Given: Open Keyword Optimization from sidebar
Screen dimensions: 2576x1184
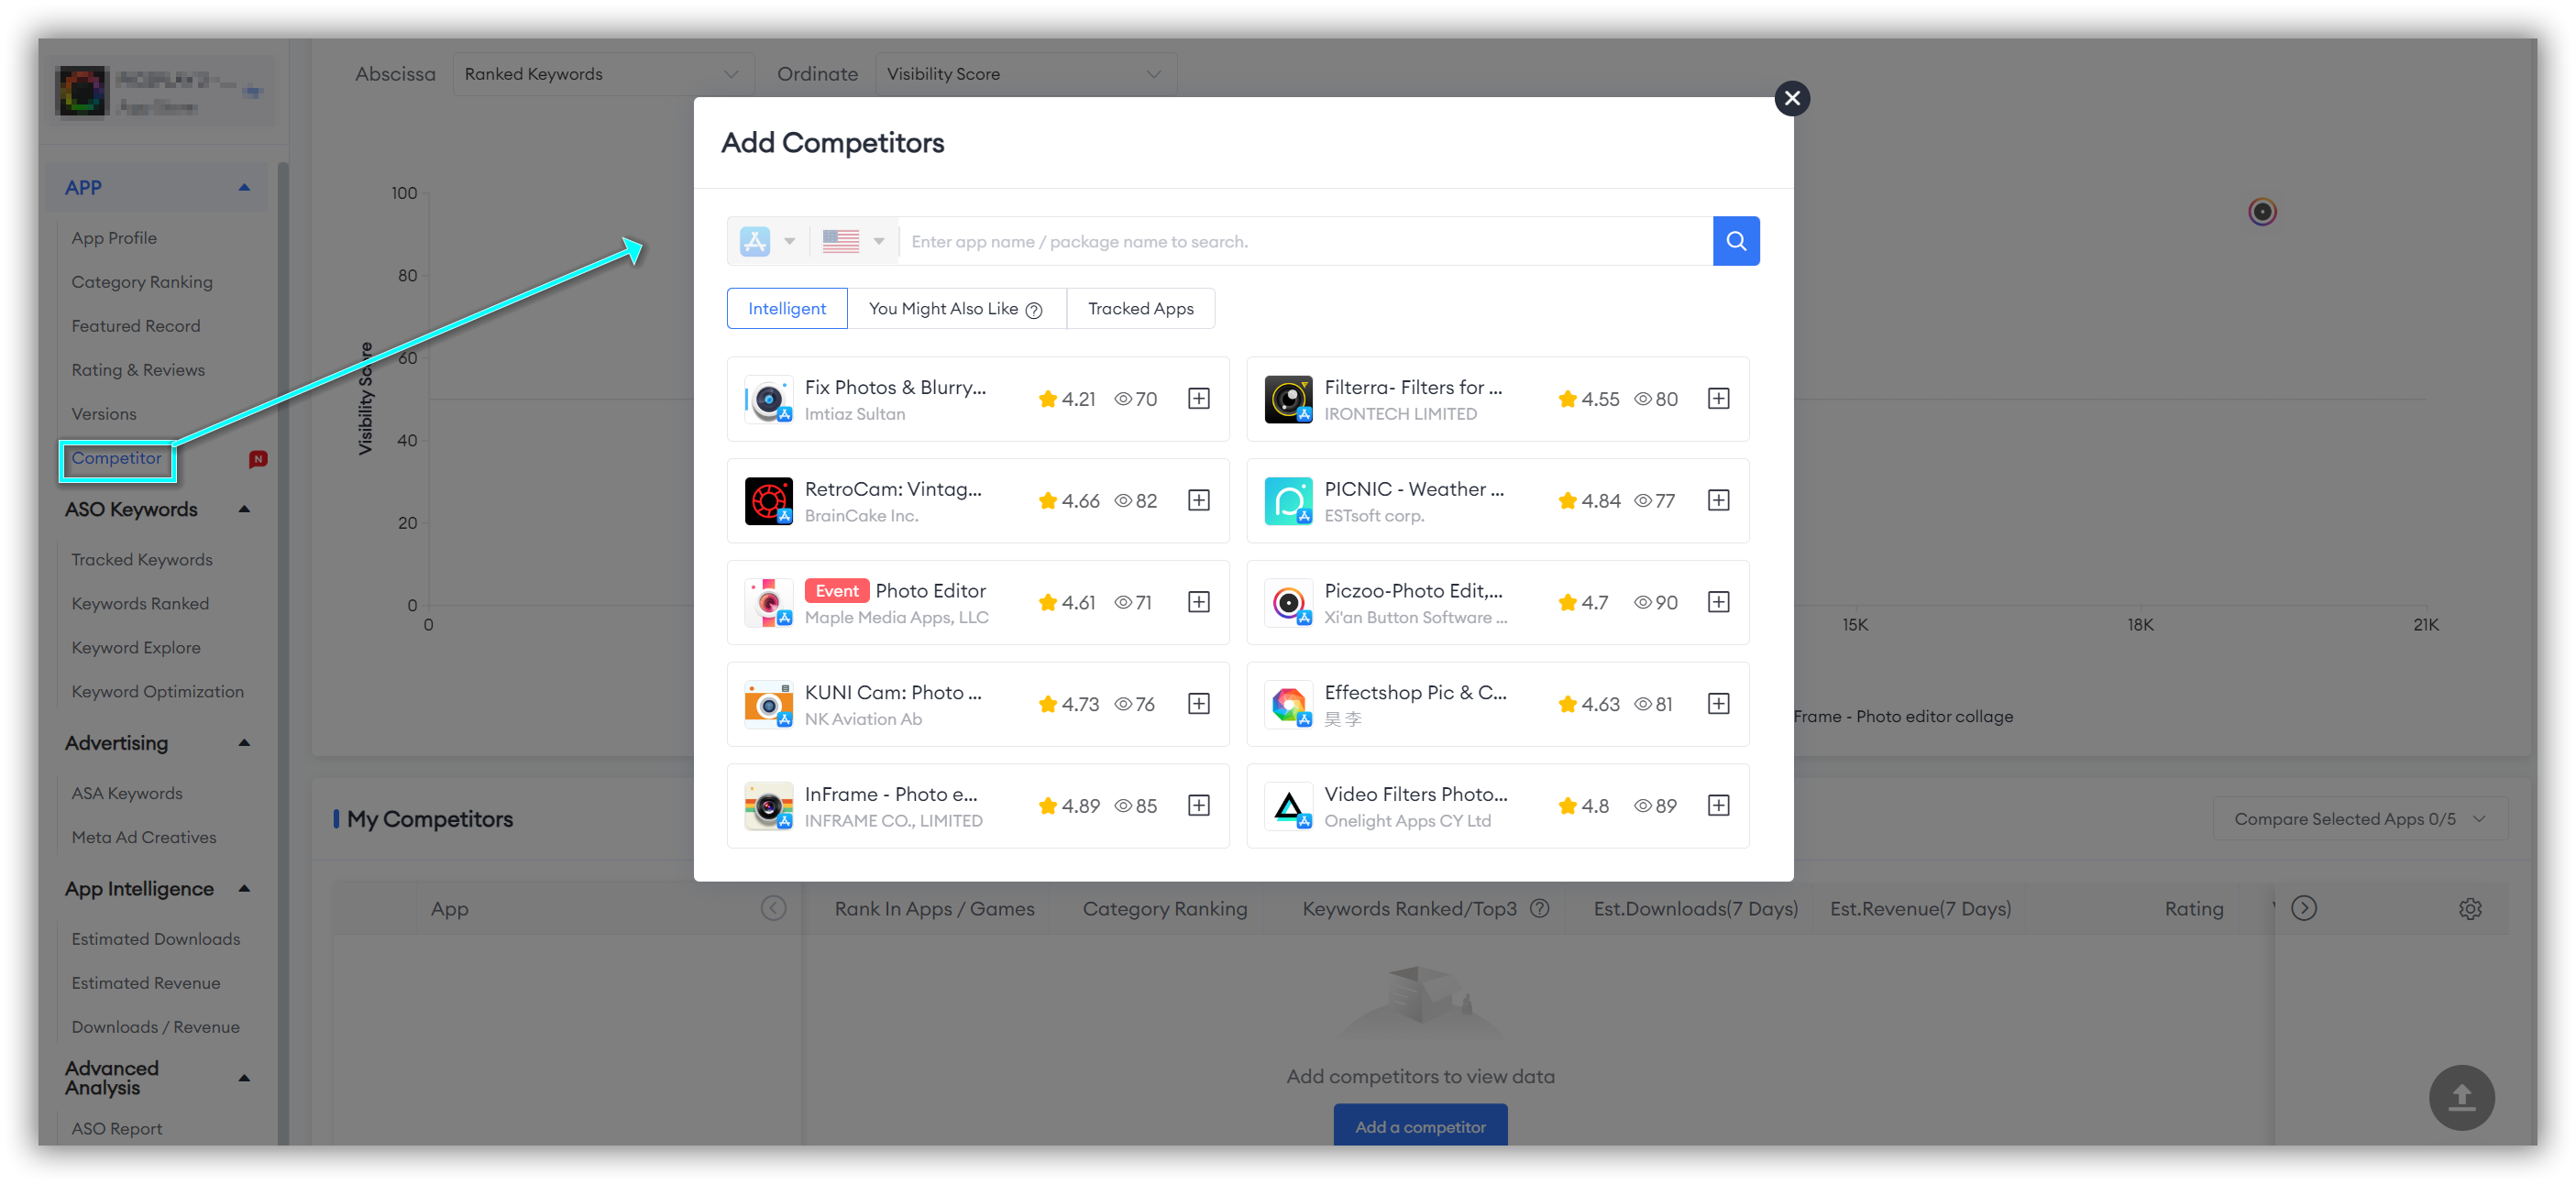Looking at the screenshot, I should [x=156, y=691].
